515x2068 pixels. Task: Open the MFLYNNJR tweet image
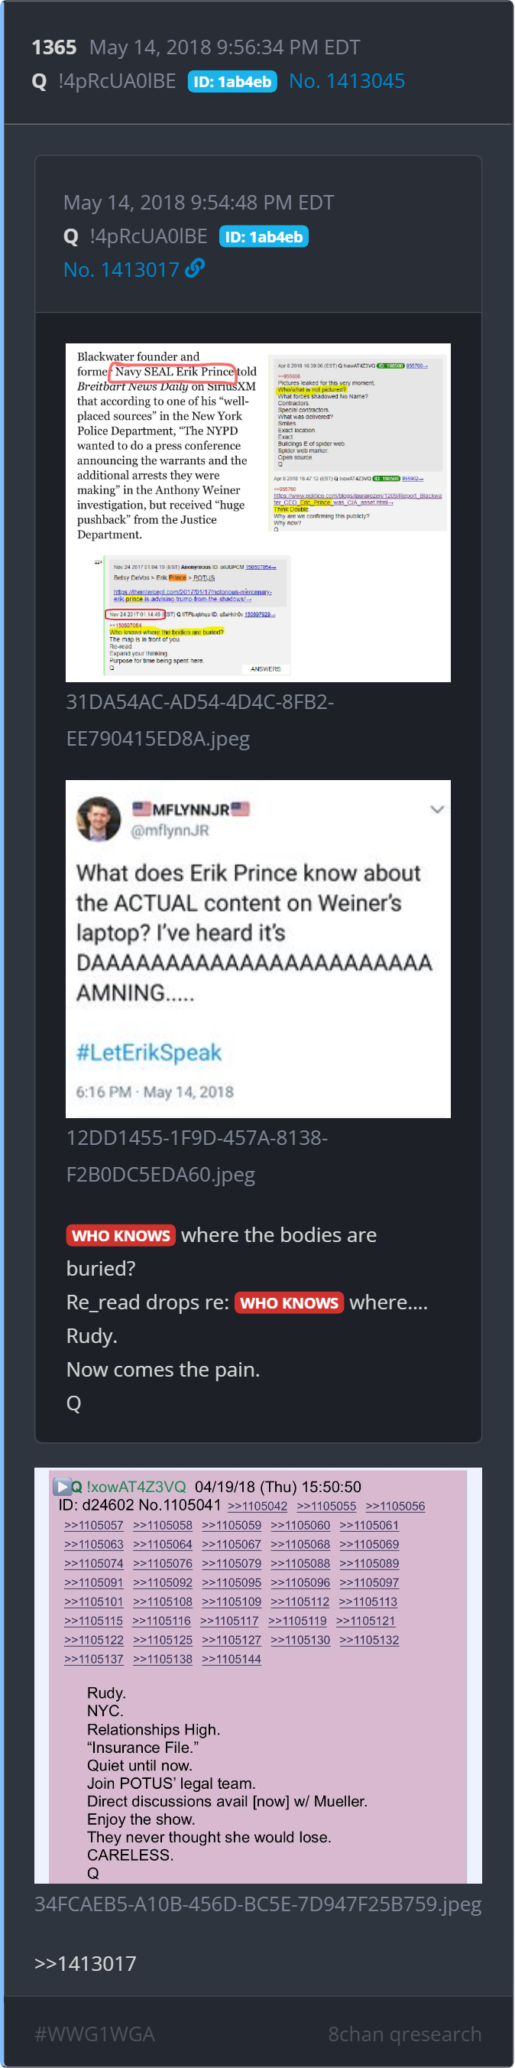tap(257, 948)
